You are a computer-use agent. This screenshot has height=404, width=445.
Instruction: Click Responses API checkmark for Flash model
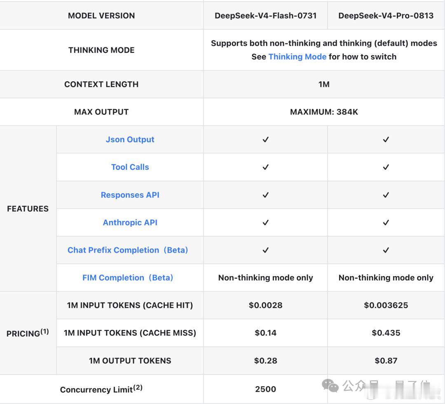[x=265, y=195]
